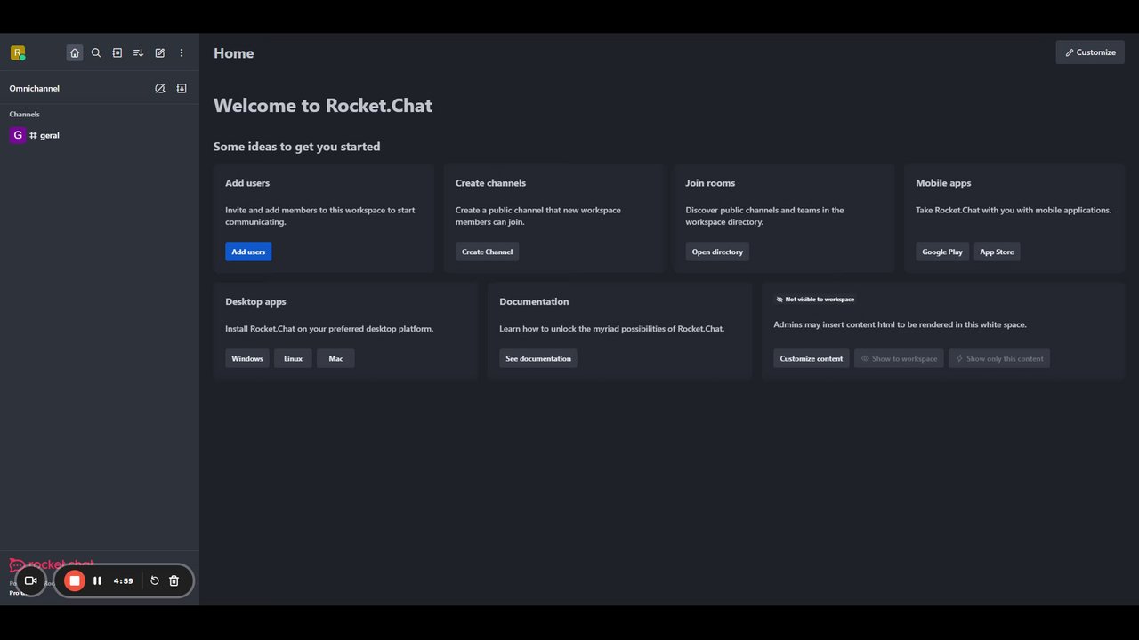
Task: Select the Windows desktop app
Action: [247, 358]
